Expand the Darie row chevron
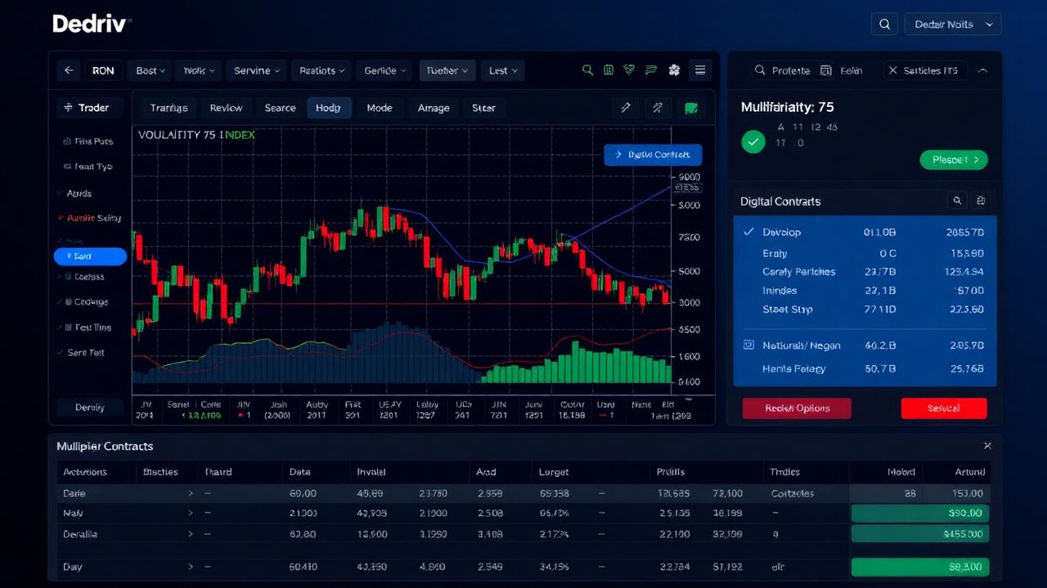This screenshot has height=588, width=1047. click(191, 493)
